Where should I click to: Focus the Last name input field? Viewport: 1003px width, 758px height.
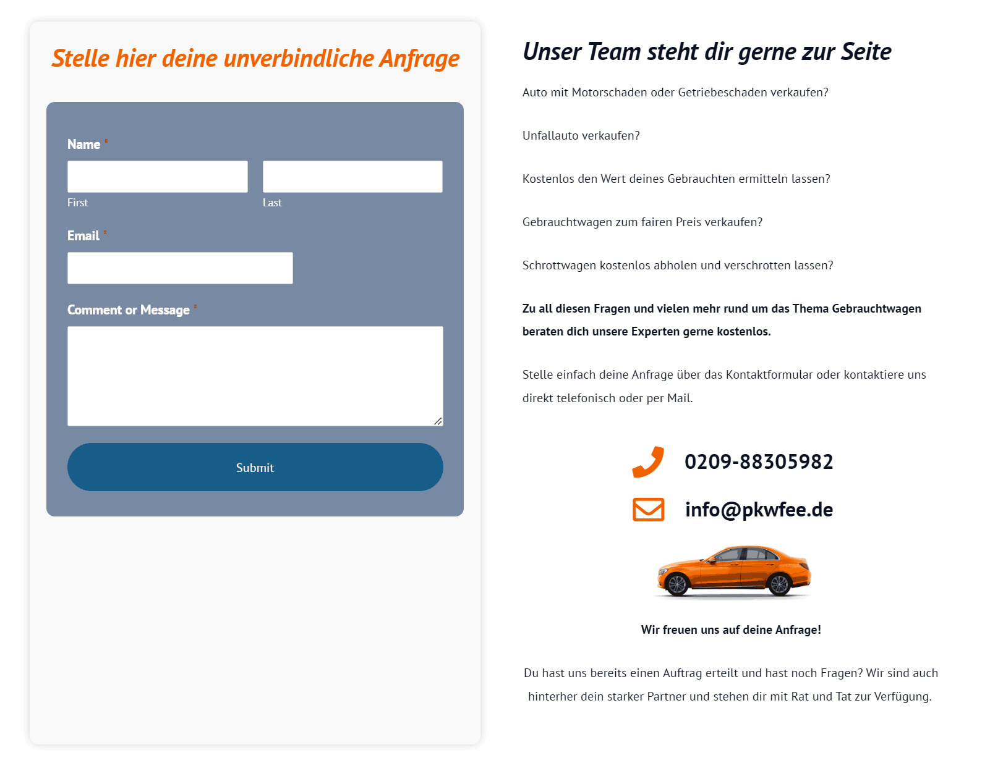pyautogui.click(x=352, y=177)
